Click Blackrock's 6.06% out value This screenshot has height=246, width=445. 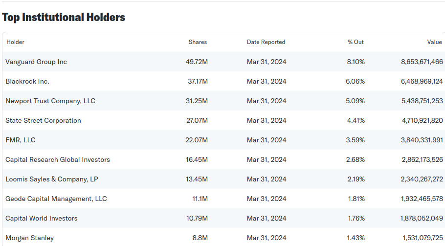point(355,81)
